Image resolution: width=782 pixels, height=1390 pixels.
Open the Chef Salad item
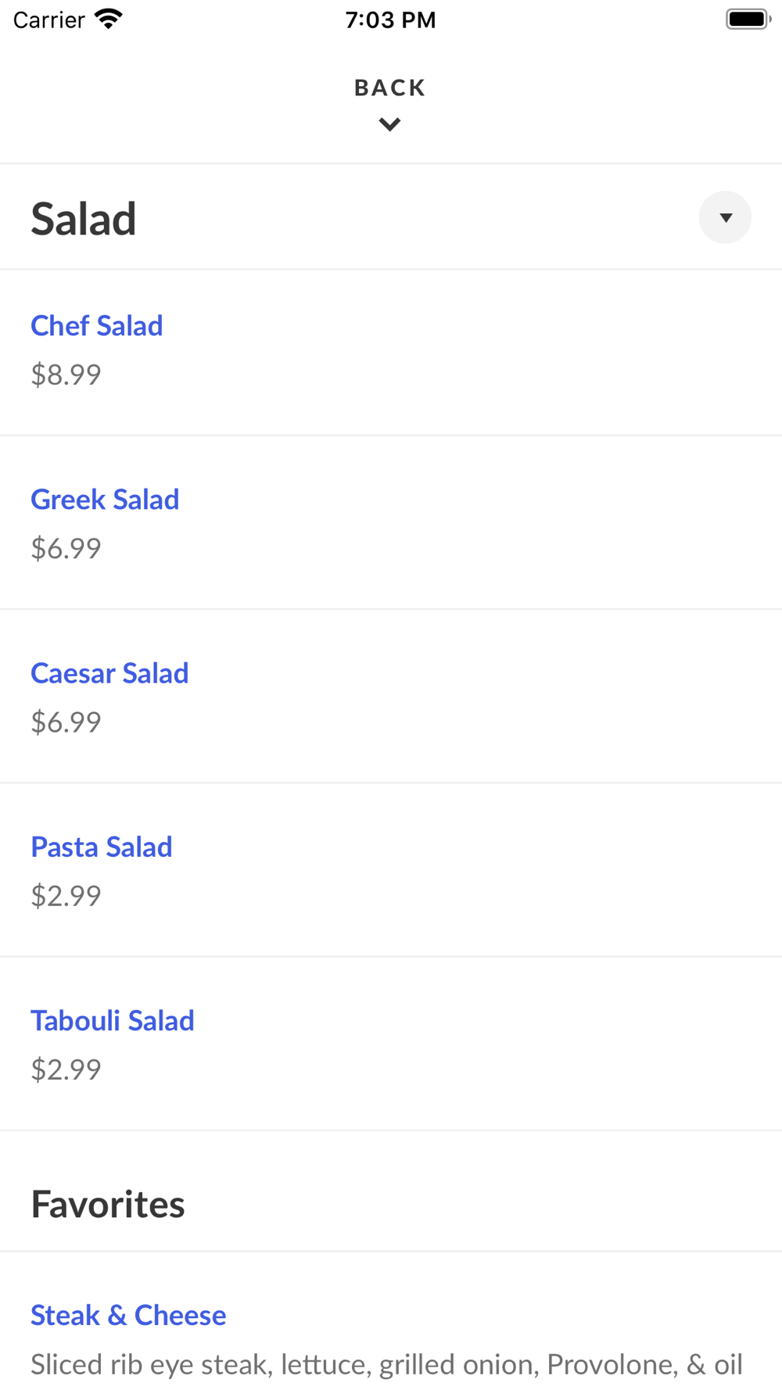tap(97, 326)
